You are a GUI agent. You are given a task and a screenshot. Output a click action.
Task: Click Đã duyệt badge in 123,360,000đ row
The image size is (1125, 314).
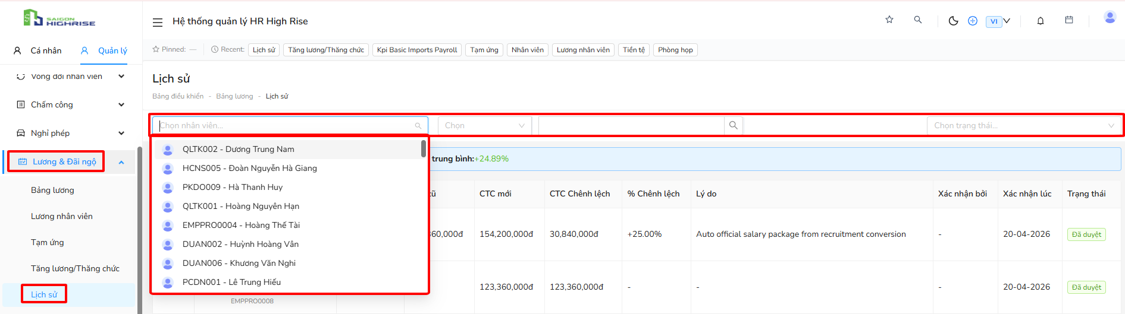pyautogui.click(x=1086, y=287)
